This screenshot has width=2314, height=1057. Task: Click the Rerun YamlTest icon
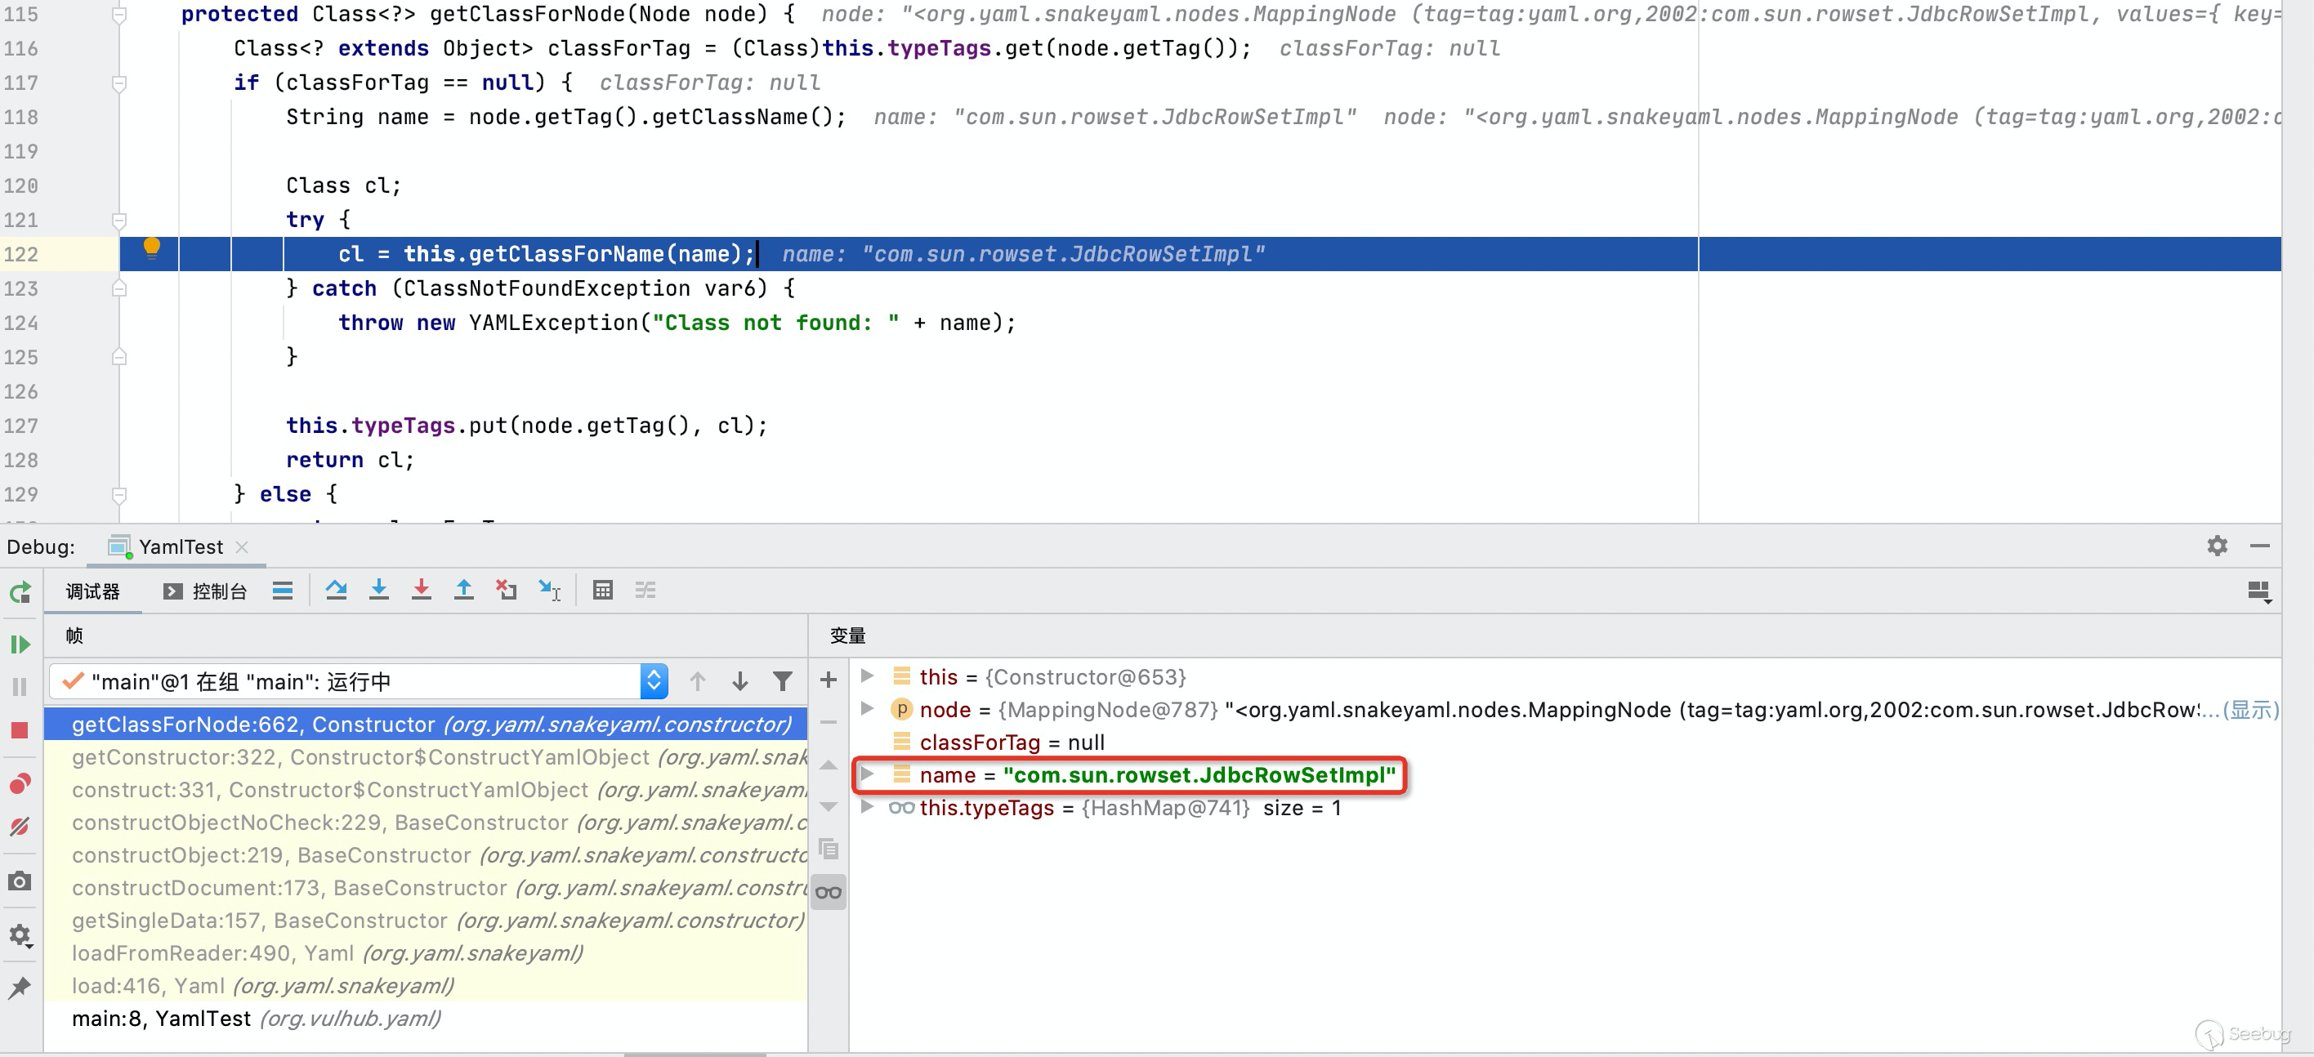(20, 593)
